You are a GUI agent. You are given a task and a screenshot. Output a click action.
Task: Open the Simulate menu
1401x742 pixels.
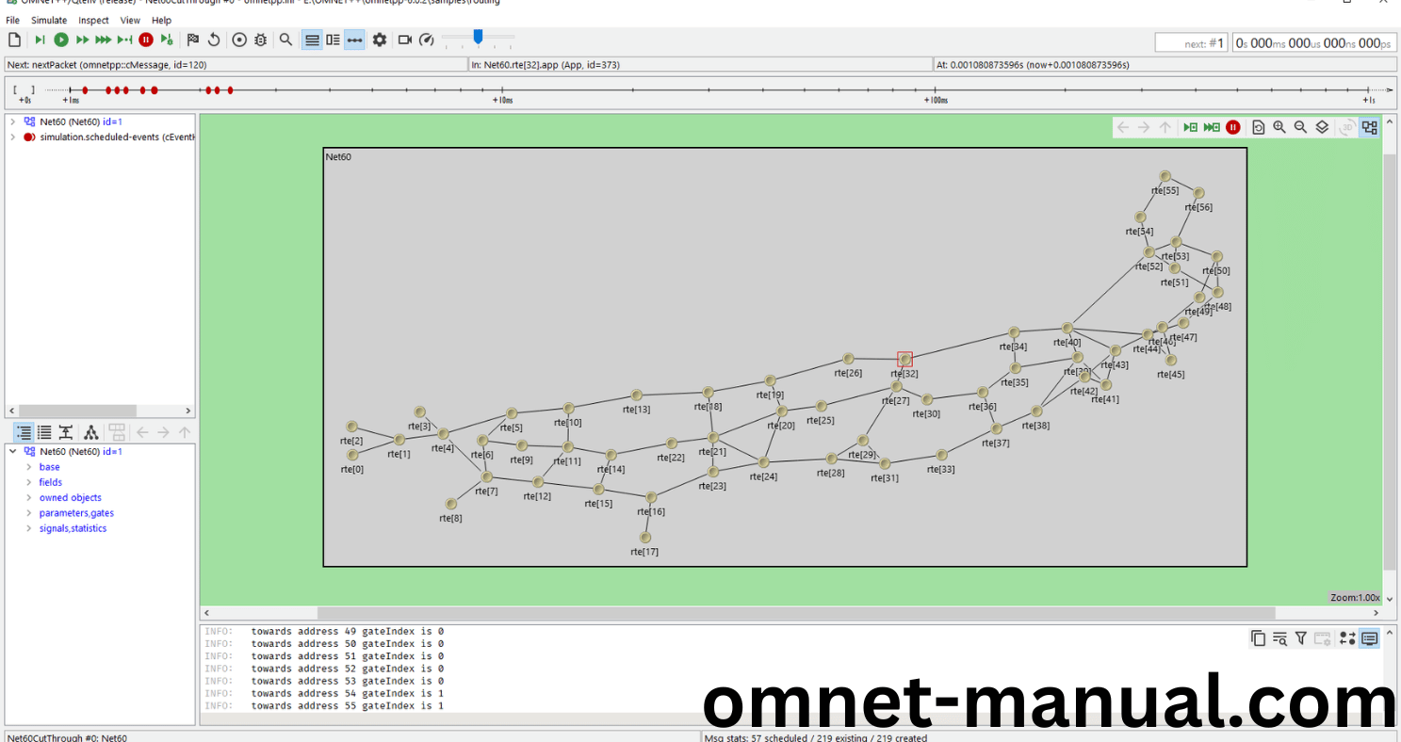(49, 20)
